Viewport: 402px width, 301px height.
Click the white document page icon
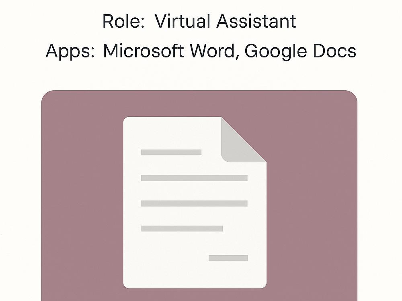(x=195, y=202)
